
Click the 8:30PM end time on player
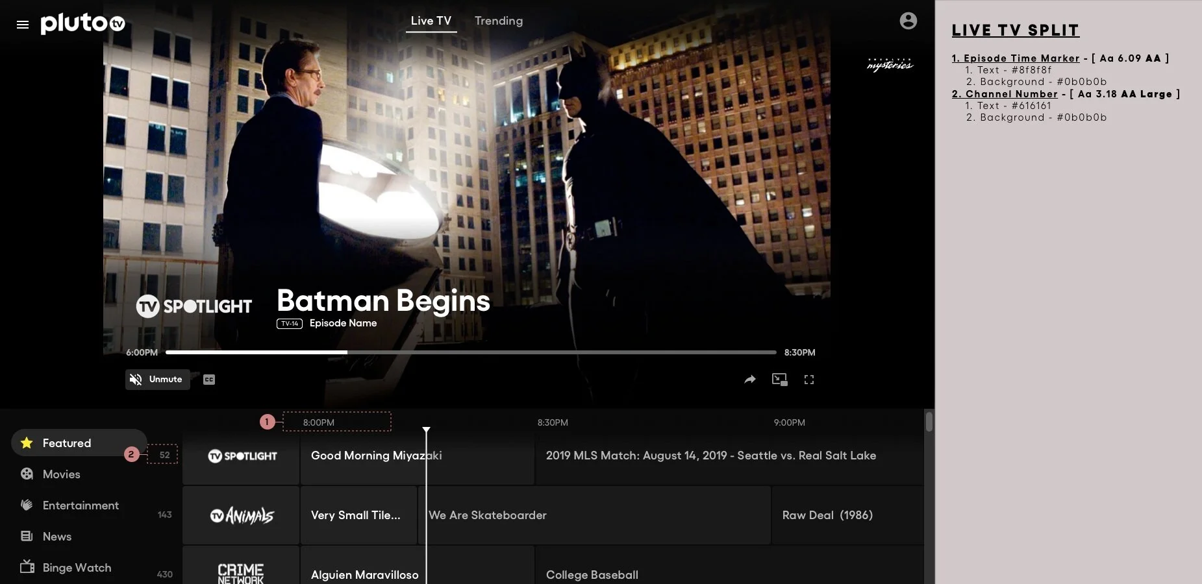(799, 352)
